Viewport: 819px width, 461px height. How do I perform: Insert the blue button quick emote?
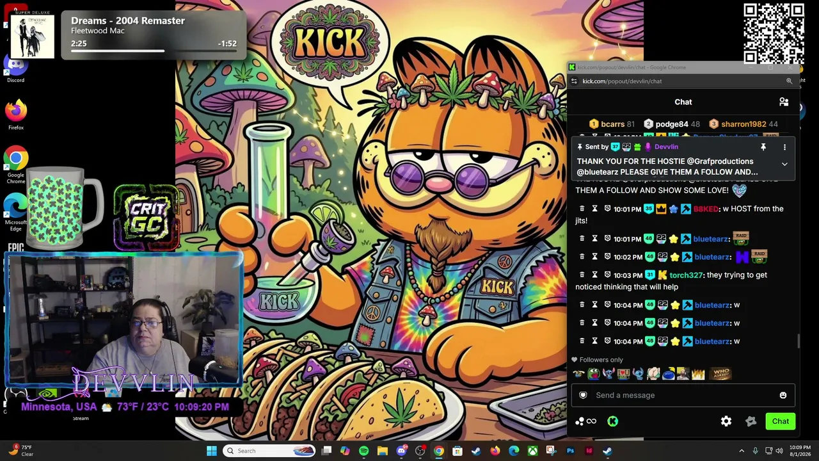669,374
